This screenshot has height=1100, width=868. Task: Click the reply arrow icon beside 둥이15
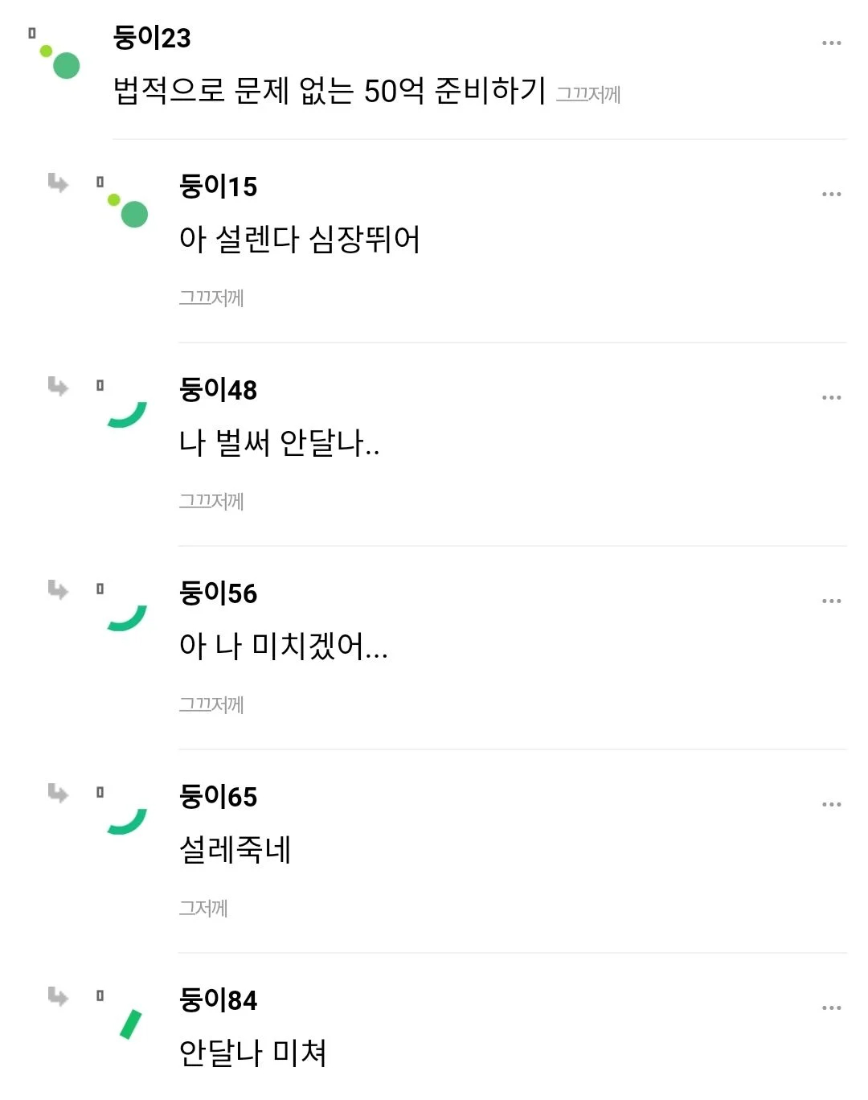point(58,183)
